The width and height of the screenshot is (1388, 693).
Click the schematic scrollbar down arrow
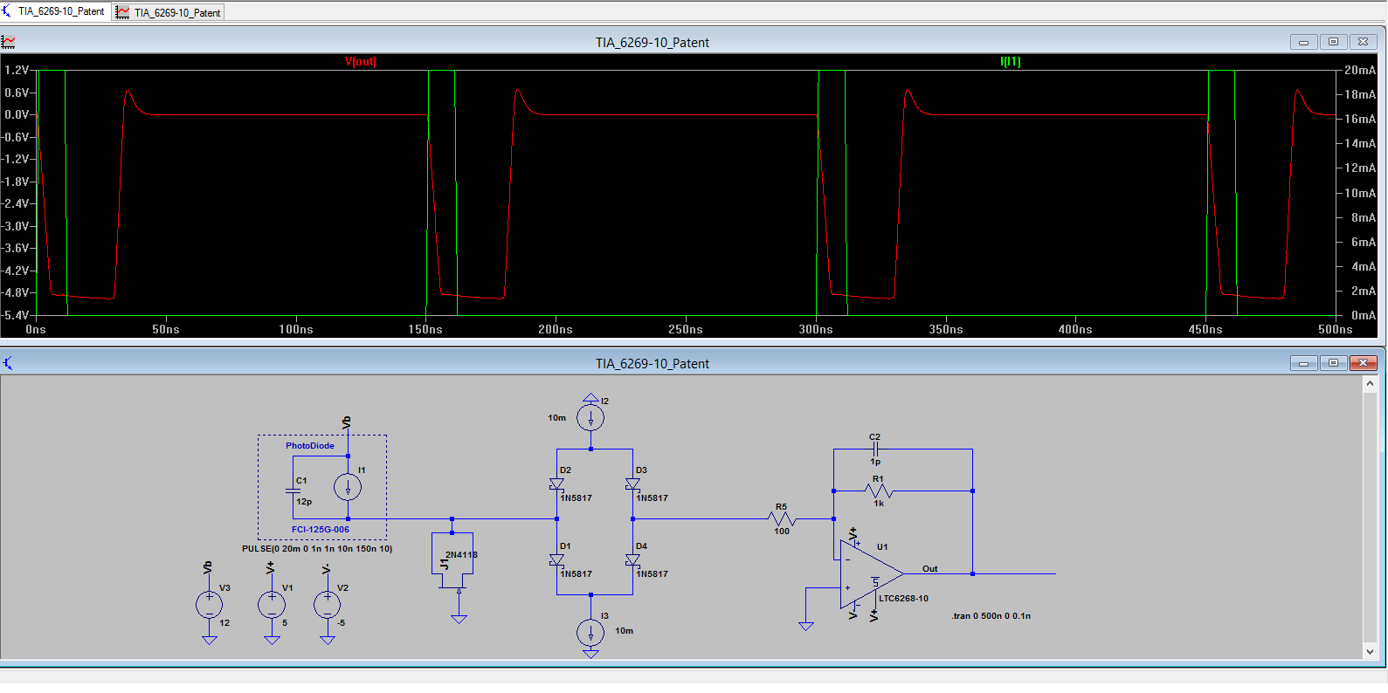[1370, 651]
